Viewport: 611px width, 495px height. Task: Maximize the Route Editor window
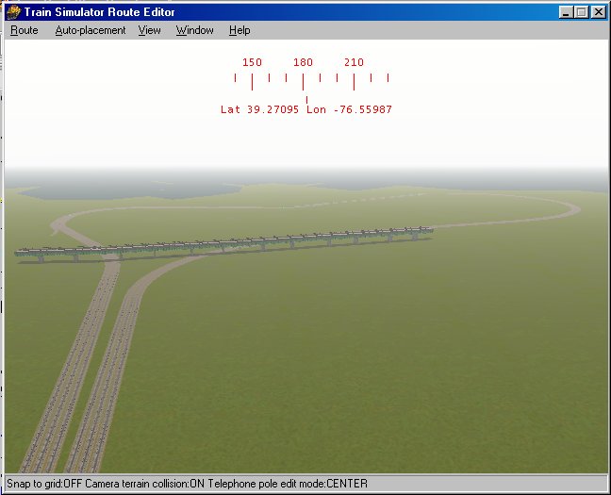click(581, 12)
